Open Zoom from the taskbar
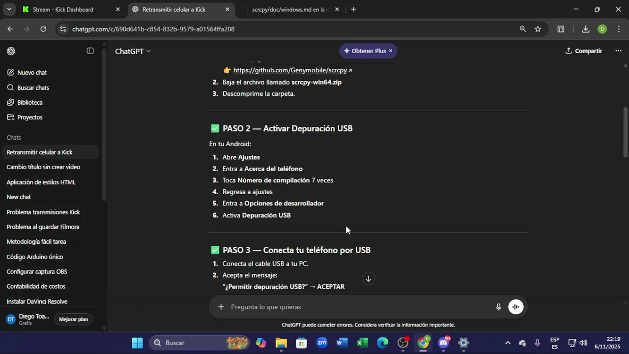 pos(322,343)
